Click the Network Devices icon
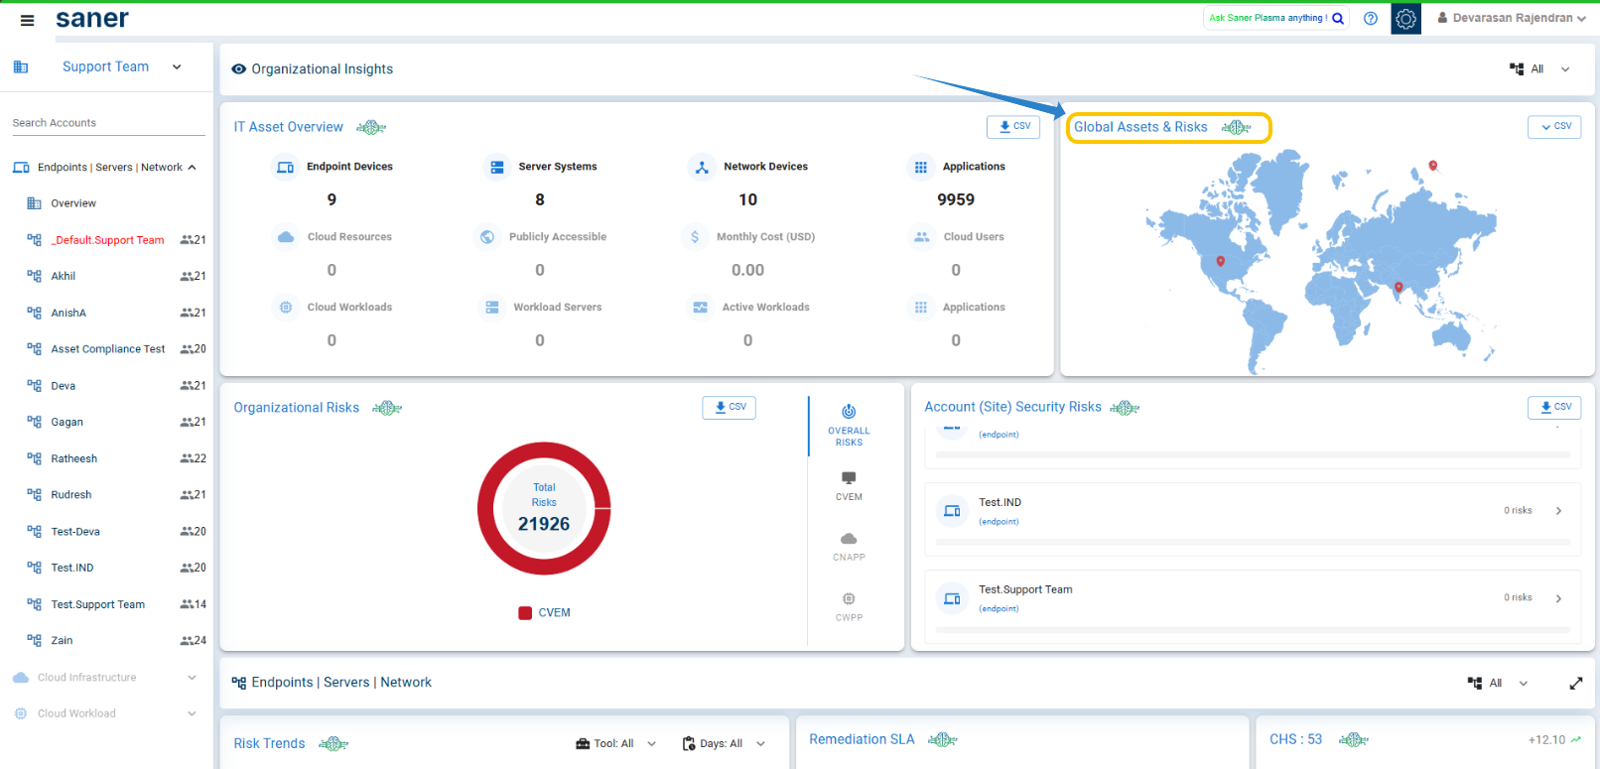1600x769 pixels. [702, 167]
